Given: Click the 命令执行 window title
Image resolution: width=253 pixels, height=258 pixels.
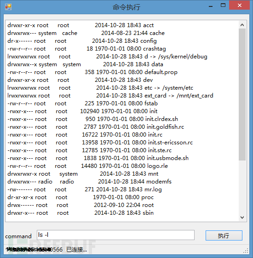Looking at the screenshot, I should (126, 7).
